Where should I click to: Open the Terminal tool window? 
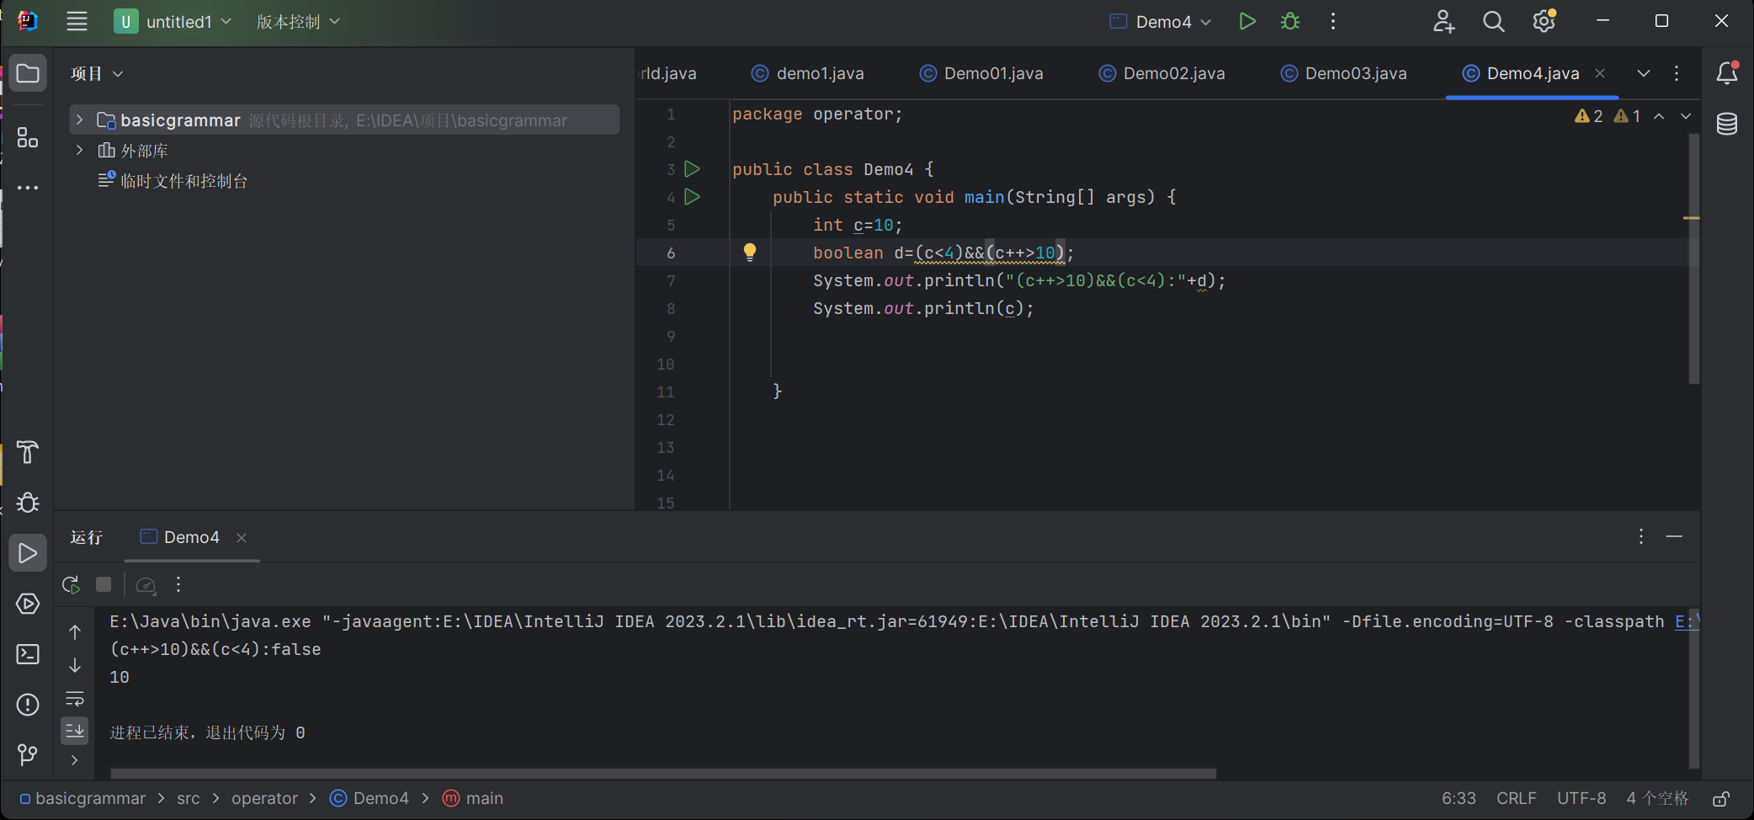tap(28, 654)
